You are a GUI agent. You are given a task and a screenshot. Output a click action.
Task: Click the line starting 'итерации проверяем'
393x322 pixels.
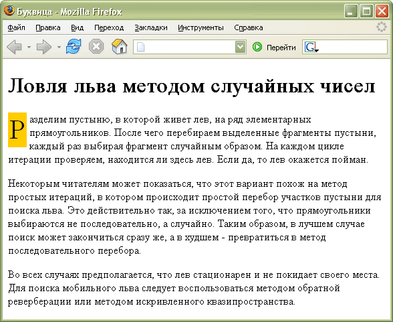tap(188, 159)
